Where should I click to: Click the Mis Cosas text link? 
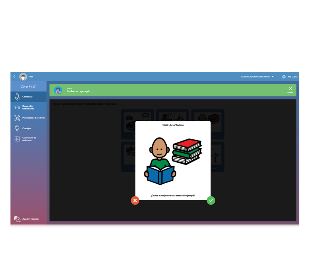(x=293, y=77)
